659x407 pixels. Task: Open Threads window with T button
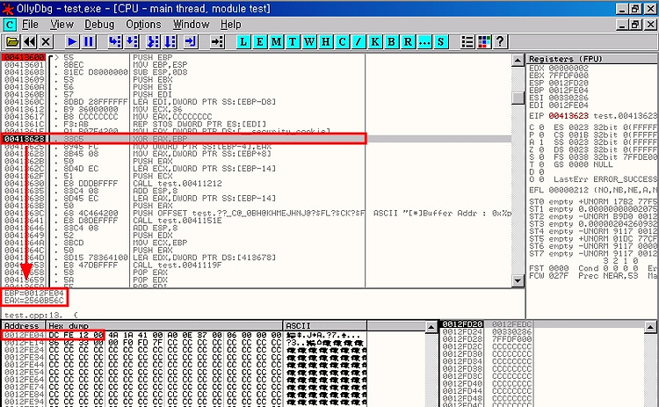click(x=293, y=41)
